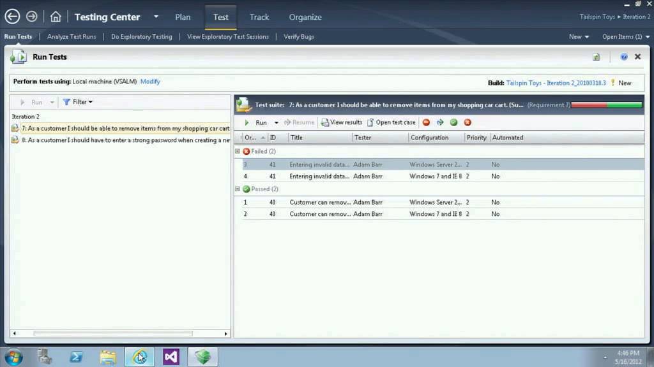Image resolution: width=654 pixels, height=367 pixels.
Task: Select the Test tab
Action: pos(220,17)
